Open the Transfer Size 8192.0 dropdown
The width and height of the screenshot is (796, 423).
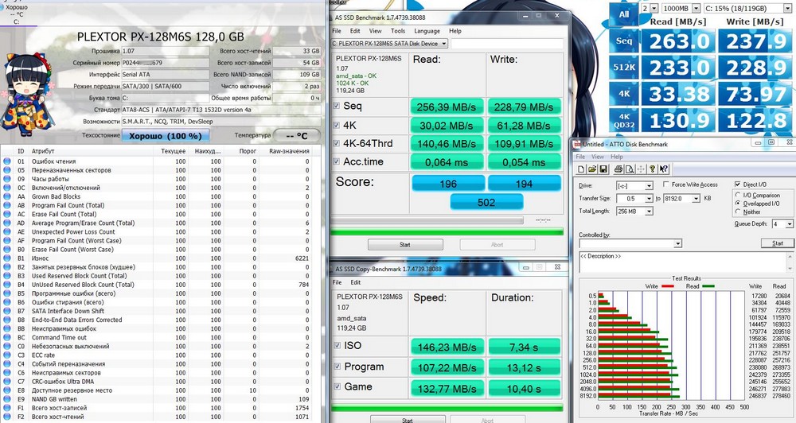coord(681,198)
